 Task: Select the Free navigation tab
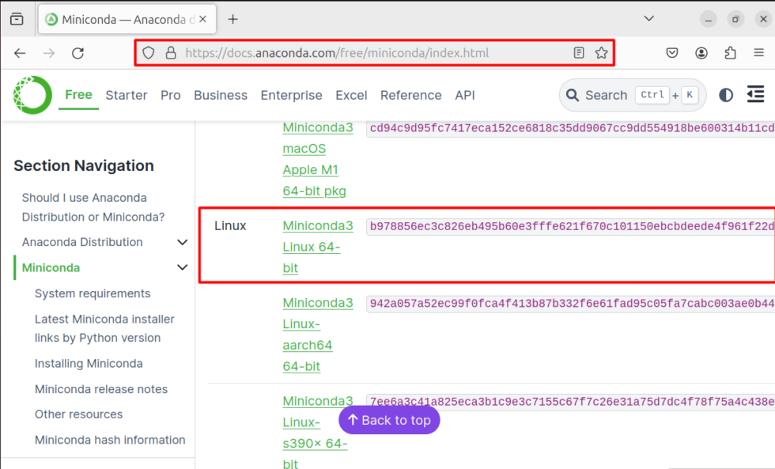[x=78, y=95]
